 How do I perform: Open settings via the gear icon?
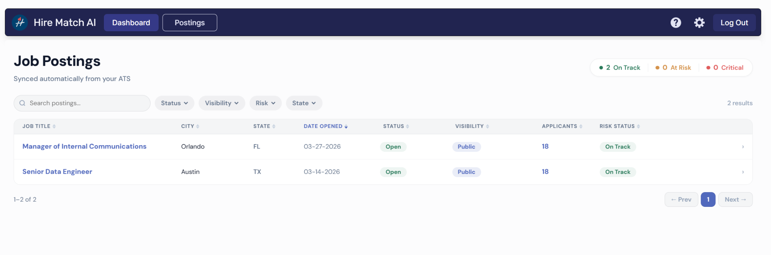(x=699, y=23)
